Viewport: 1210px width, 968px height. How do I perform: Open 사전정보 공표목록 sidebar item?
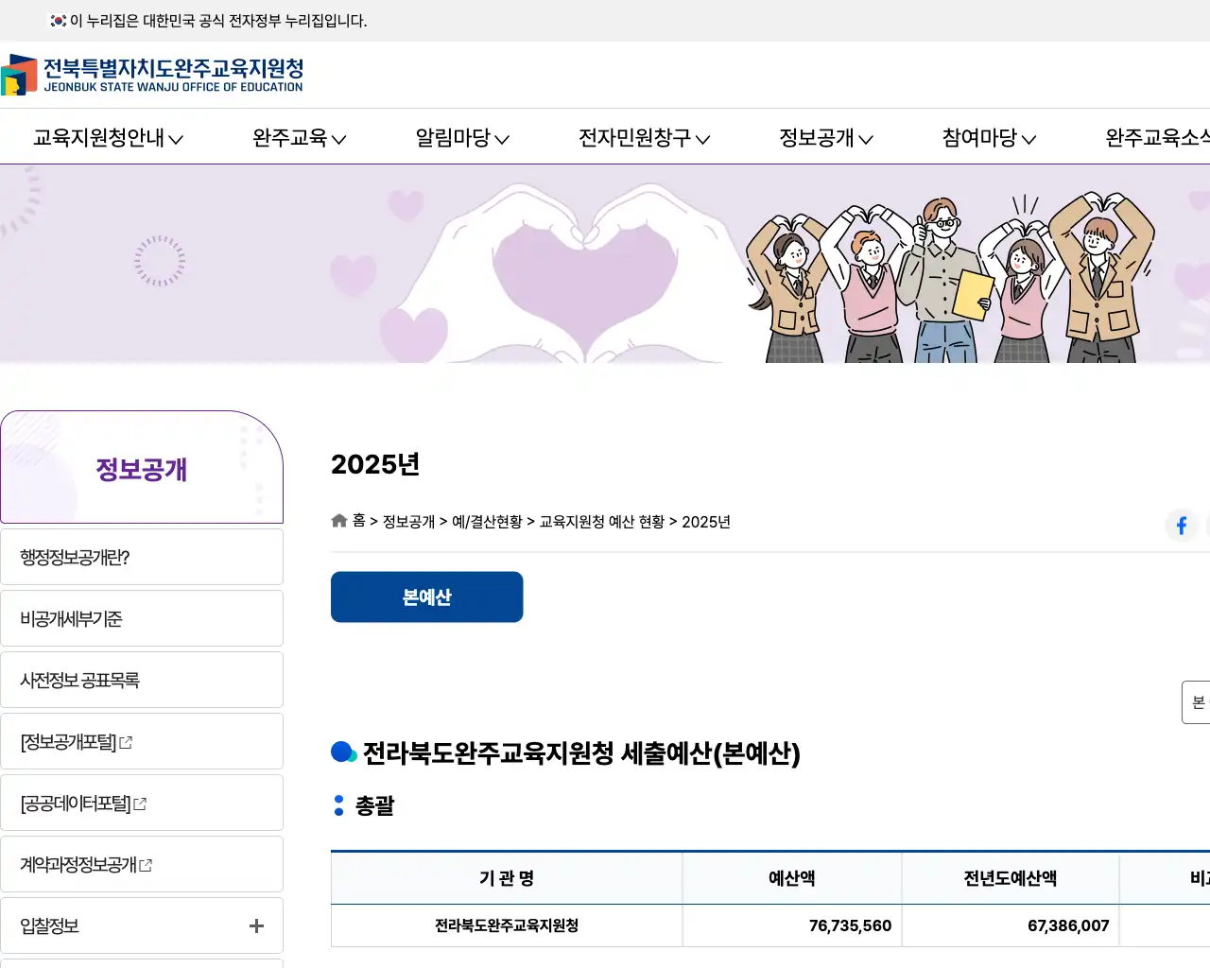[x=80, y=681]
